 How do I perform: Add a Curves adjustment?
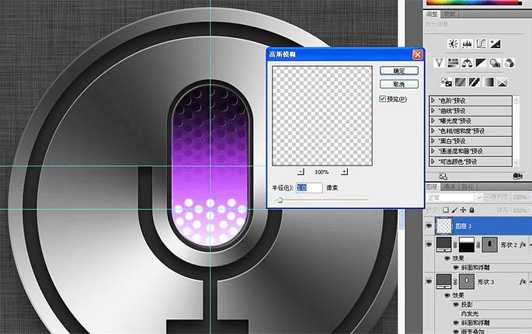(x=481, y=43)
